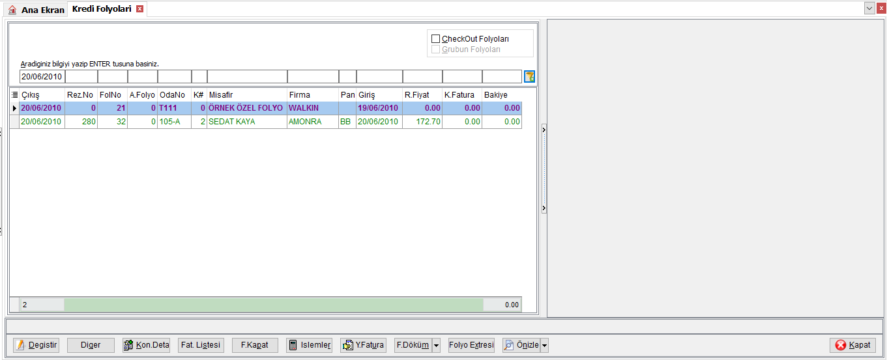Click the 19/06/2010 Giriş date cell
887x360 pixels.
(x=379, y=108)
